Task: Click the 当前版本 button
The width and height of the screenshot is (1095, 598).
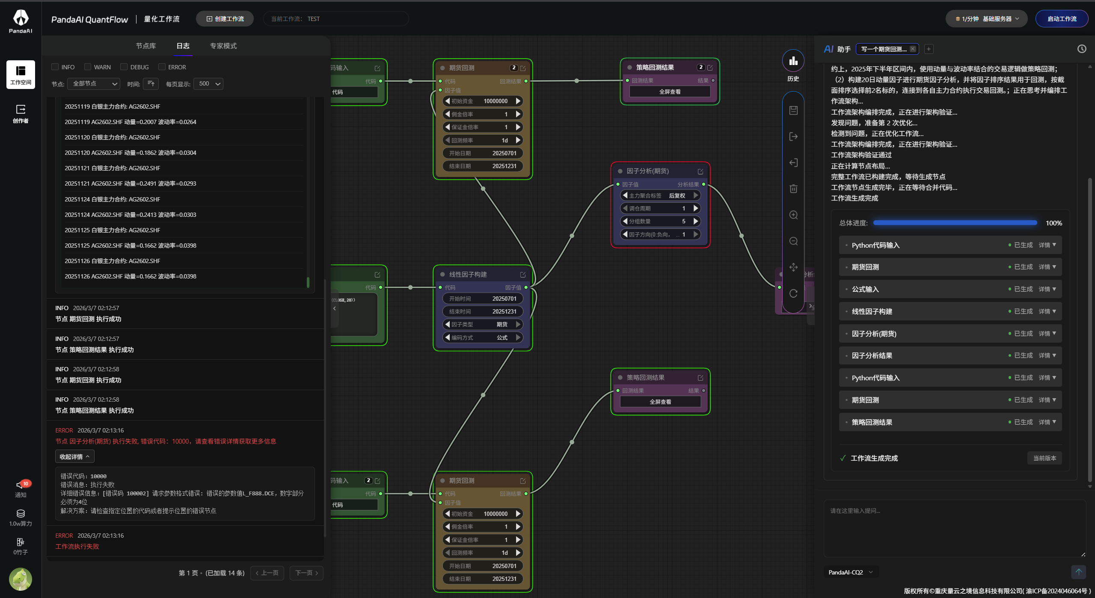Action: pos(1045,458)
